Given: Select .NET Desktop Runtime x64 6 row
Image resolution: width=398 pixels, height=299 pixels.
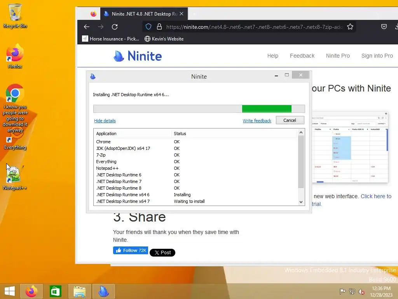Looking at the screenshot, I should tap(196, 195).
